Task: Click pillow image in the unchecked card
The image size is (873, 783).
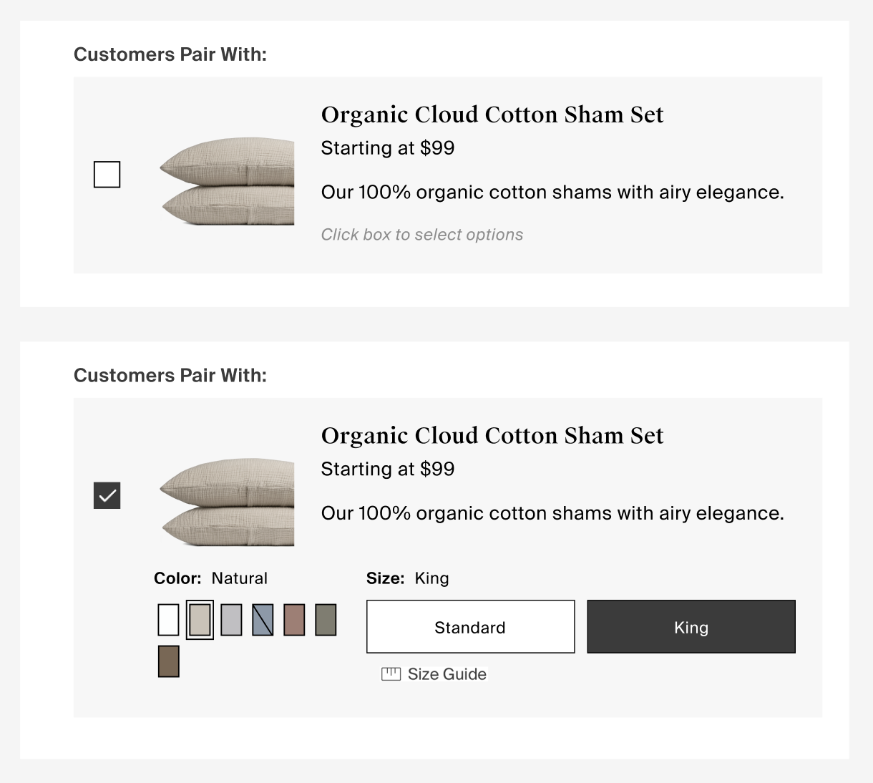Action: (x=228, y=182)
